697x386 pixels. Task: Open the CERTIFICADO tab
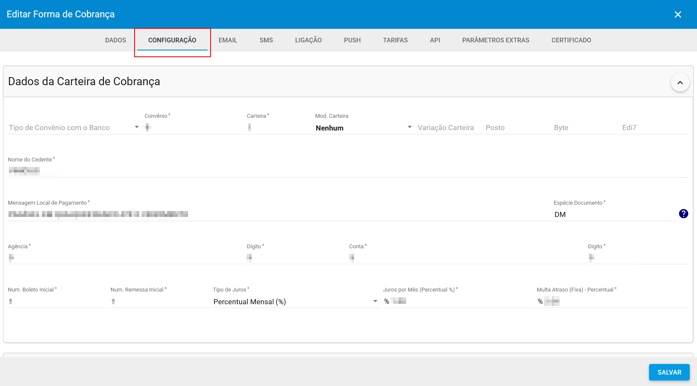pos(571,40)
